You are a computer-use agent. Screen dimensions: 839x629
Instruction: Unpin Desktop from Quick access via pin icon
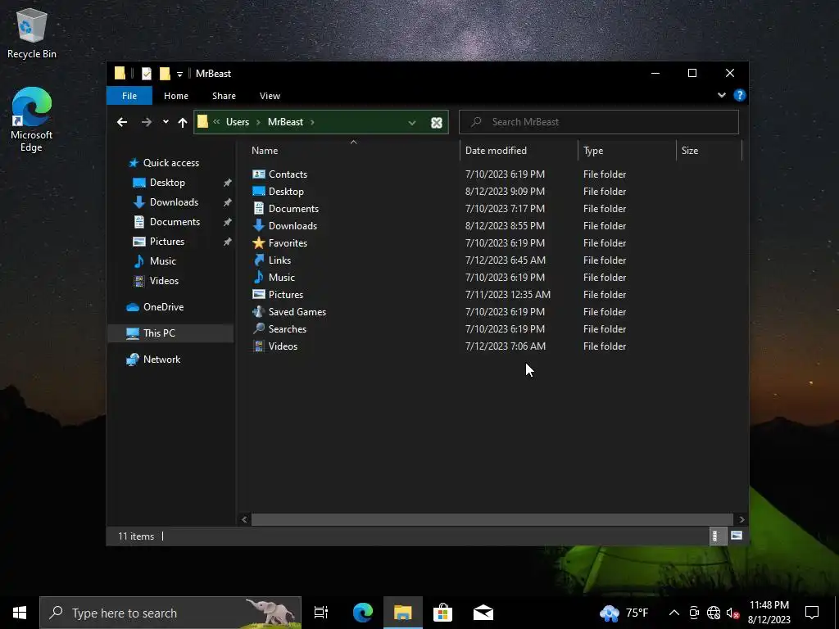click(x=227, y=183)
